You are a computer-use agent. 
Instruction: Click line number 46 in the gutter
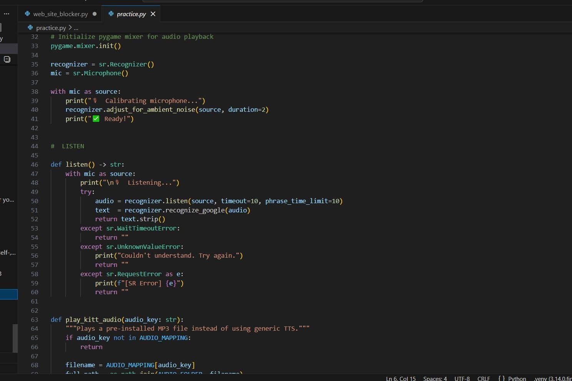click(x=35, y=164)
